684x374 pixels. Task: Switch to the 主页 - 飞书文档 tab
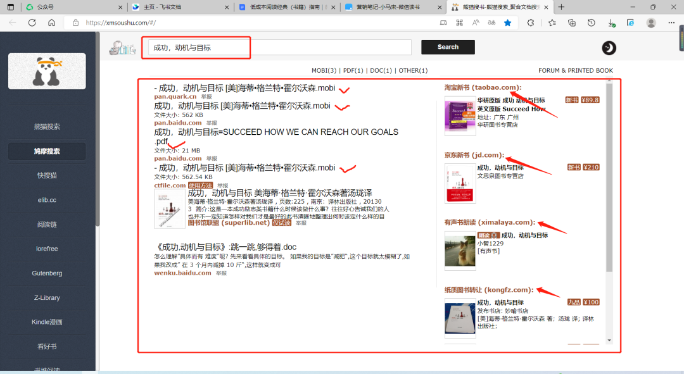point(179,7)
